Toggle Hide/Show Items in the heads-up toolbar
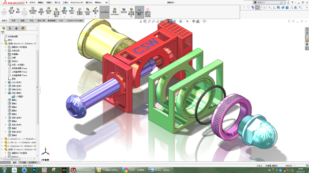This screenshot has width=309, height=173. (x=187, y=21)
